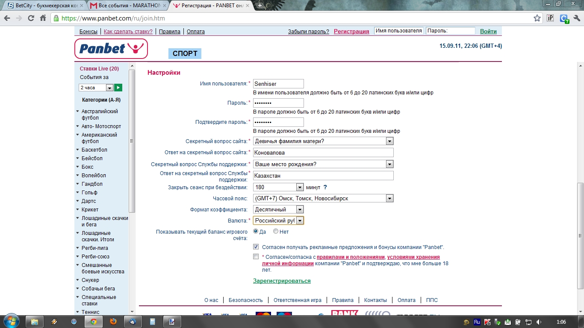Open a new tab with the plus button
This screenshot has width=584, height=328.
coord(260,6)
